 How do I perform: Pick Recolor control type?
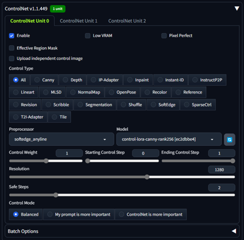coord(156,92)
